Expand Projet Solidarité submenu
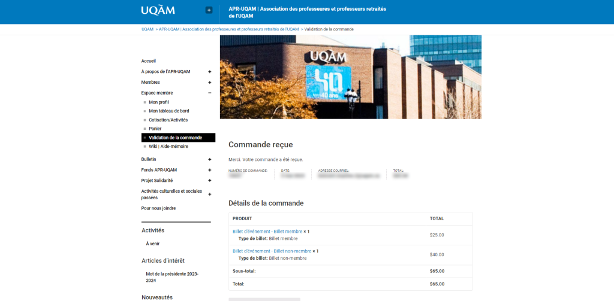This screenshot has height=301, width=614. click(x=209, y=181)
